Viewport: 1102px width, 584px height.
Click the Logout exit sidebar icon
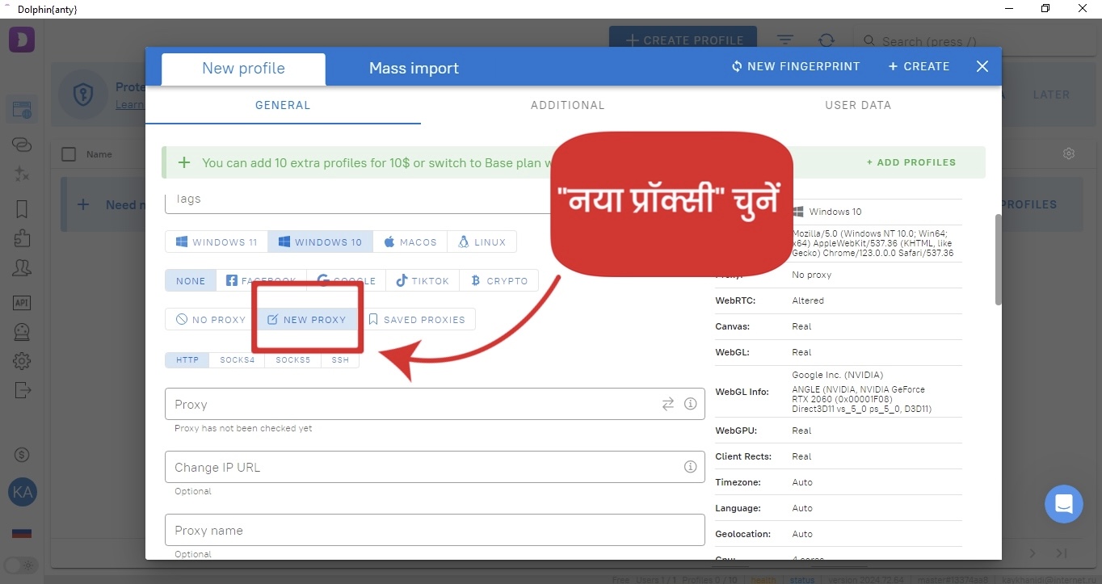click(22, 390)
